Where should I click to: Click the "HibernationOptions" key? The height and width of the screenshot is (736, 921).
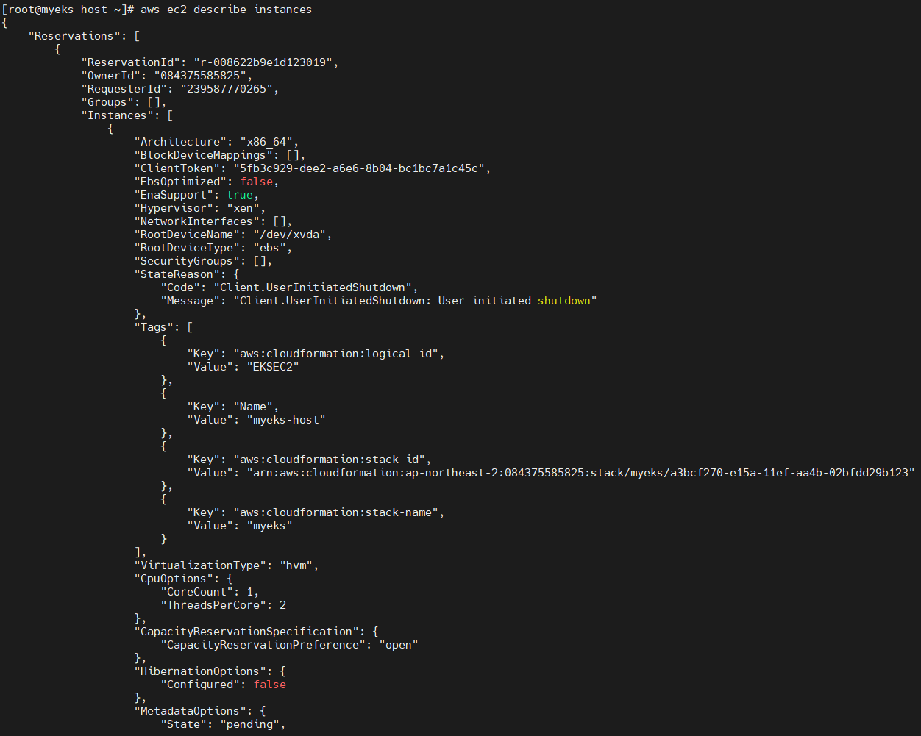(200, 671)
